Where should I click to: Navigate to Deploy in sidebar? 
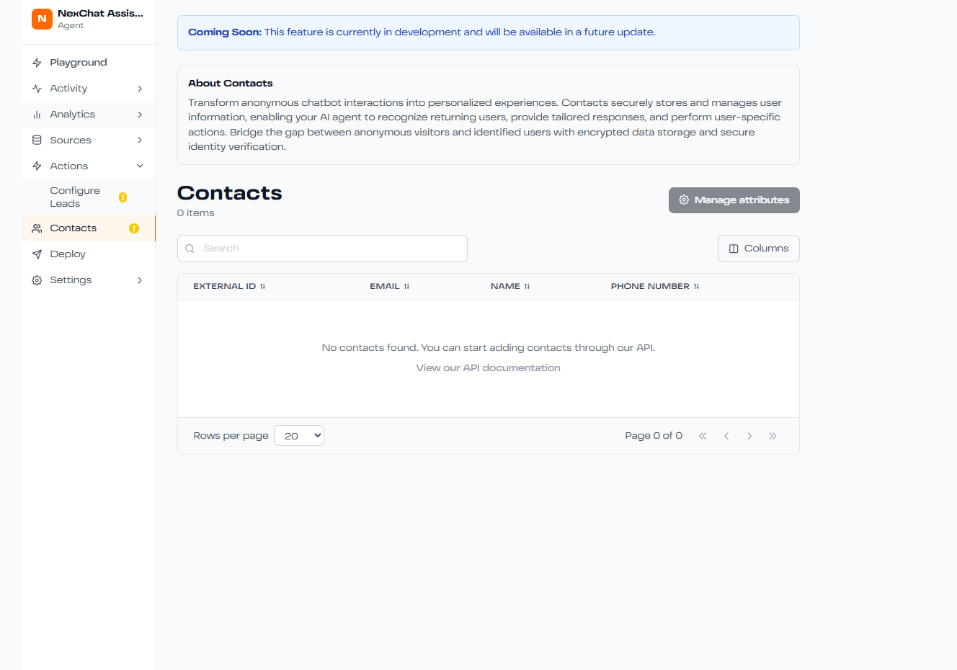tap(68, 254)
